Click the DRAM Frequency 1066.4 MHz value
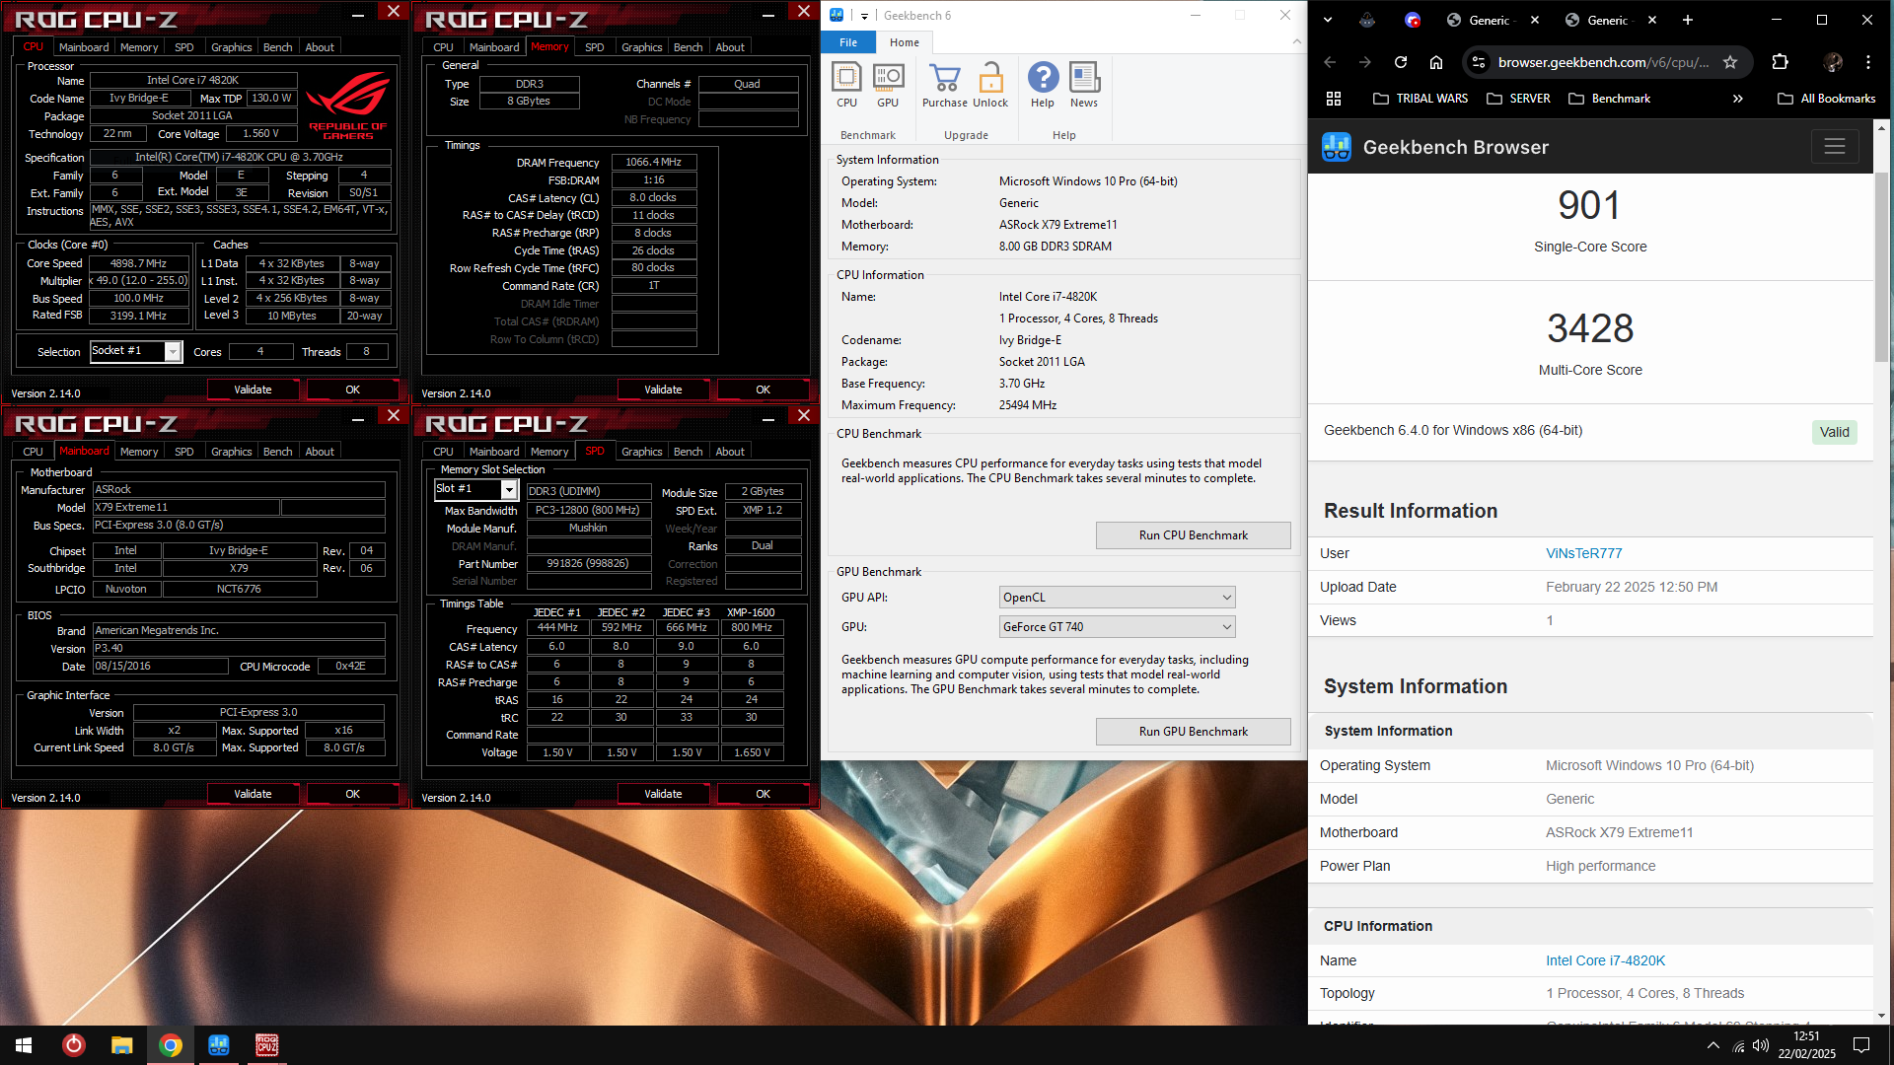1894x1065 pixels. tap(653, 162)
